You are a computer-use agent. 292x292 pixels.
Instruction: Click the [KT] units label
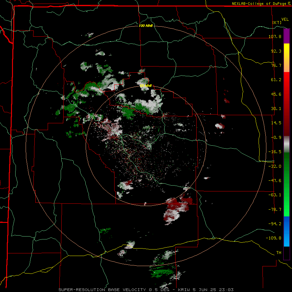pos(277,22)
